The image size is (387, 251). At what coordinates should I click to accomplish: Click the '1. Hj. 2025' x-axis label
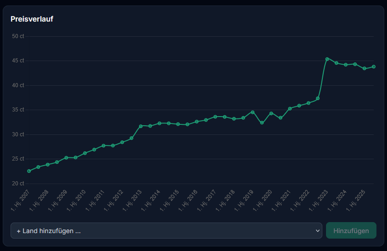[356, 201]
